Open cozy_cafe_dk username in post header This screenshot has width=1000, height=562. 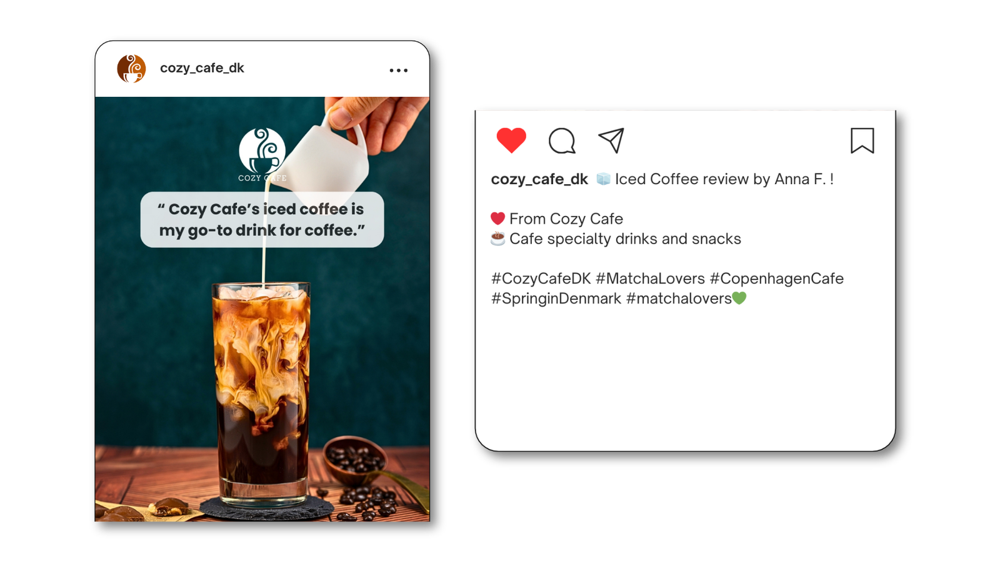(x=202, y=68)
